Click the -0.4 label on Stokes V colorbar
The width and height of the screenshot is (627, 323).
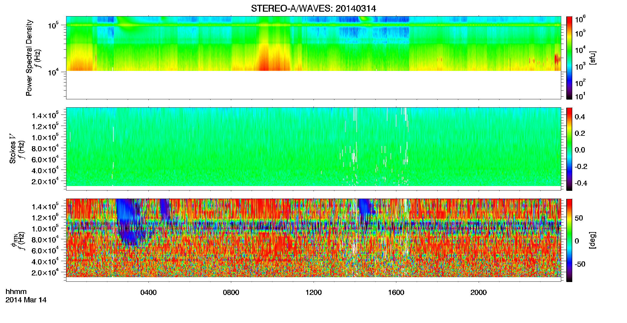click(581, 183)
